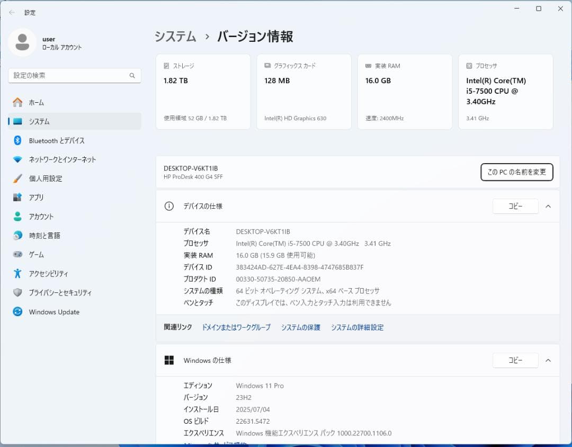Open ネットワークとインターネット settings

pyautogui.click(x=57, y=159)
